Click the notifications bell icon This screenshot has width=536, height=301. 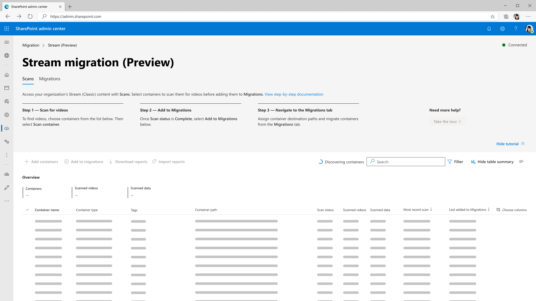pyautogui.click(x=489, y=29)
